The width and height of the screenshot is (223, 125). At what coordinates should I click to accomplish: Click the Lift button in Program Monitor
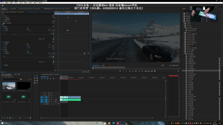pyautogui.click(x=146, y=71)
